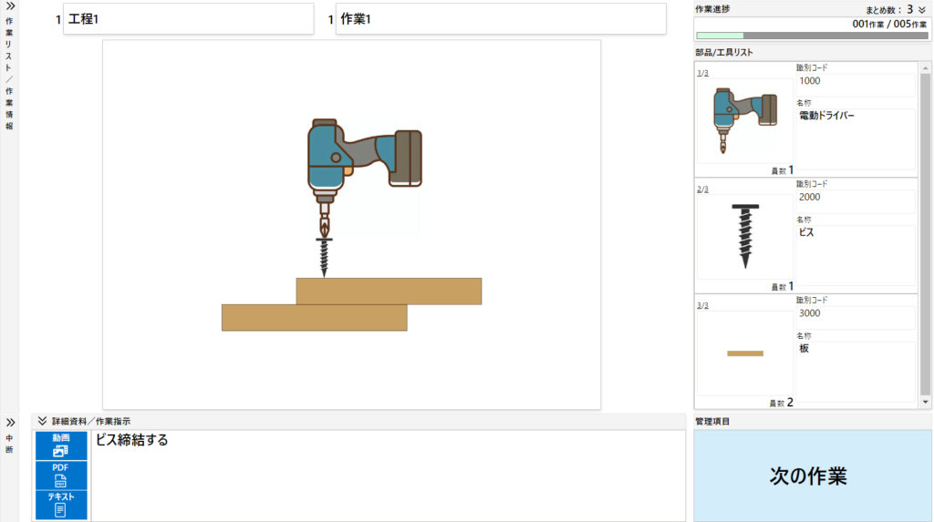This screenshot has height=522, width=934.
Task: Expand the まとめ数 double-chevron dropdown
Action: 921,9
